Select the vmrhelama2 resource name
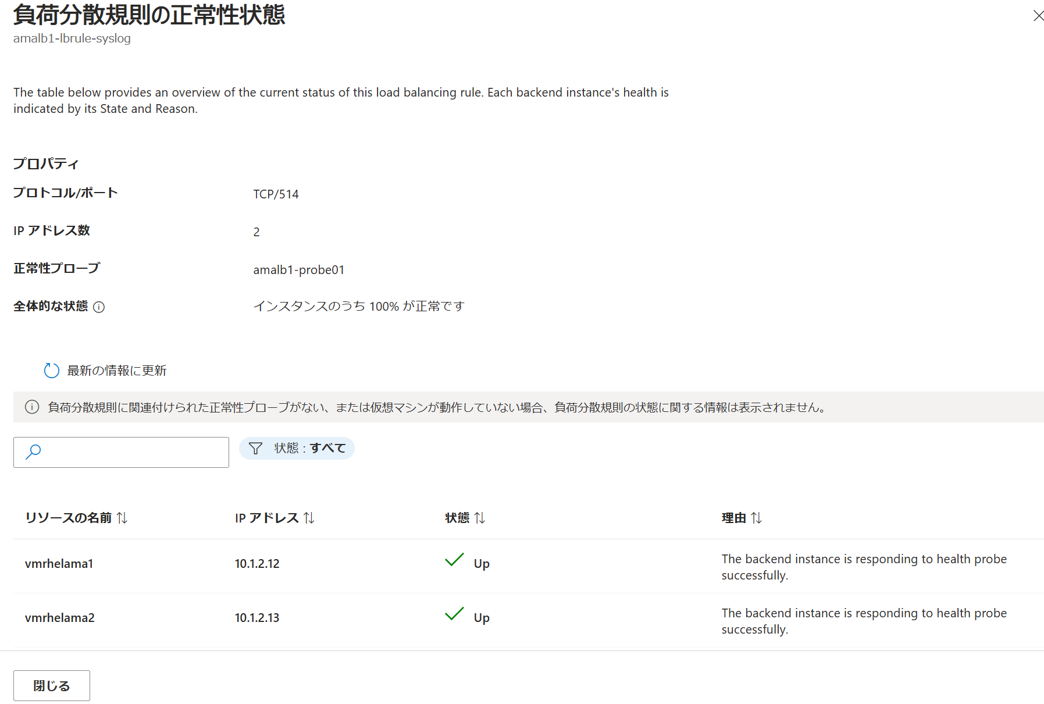The width and height of the screenshot is (1044, 704). (60, 618)
